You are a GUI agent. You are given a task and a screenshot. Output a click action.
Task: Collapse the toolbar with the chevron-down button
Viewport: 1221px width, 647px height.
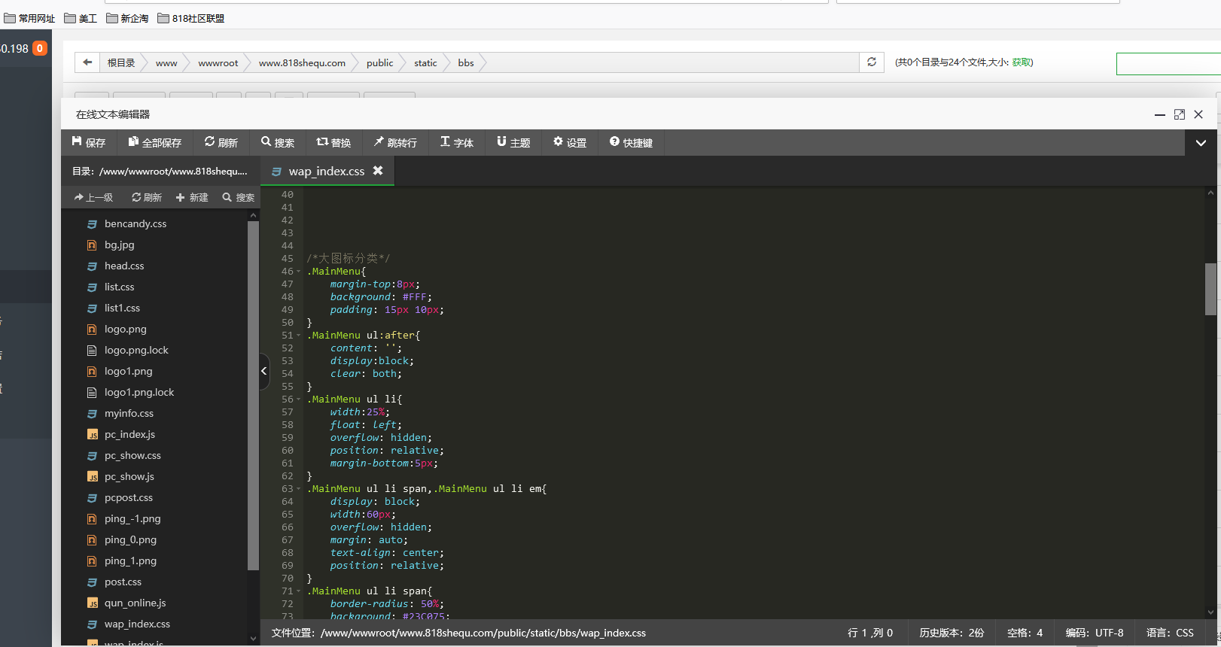pyautogui.click(x=1201, y=143)
